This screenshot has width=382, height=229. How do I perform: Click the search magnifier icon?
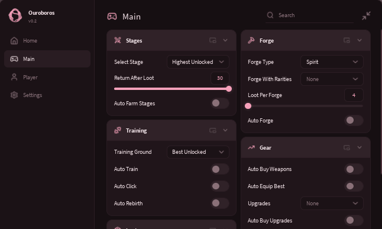[x=270, y=15]
